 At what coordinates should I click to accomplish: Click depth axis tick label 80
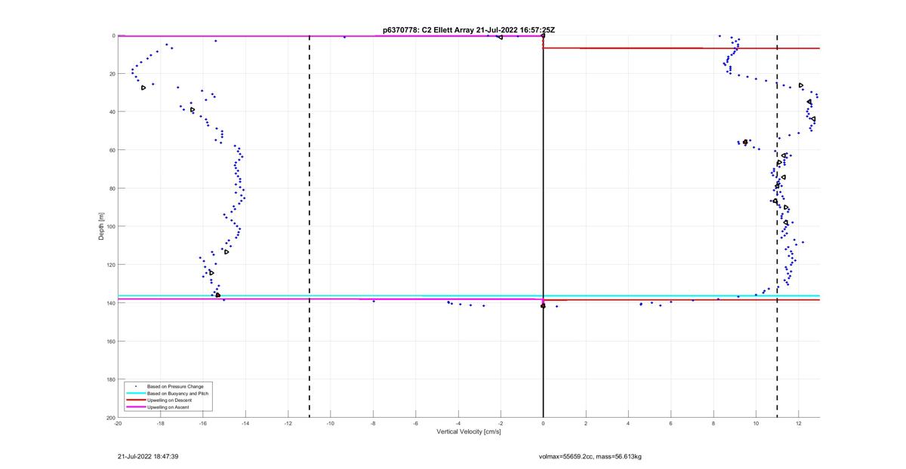coord(112,189)
